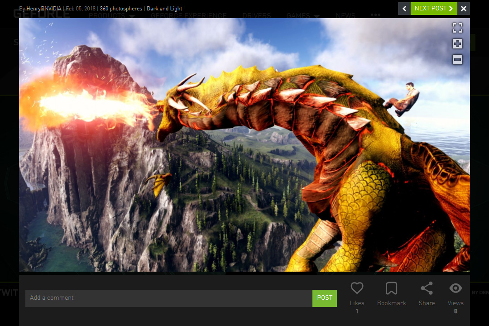This screenshot has height=326, width=489.
Task: Click the Views eye icon
Action: coord(455,288)
